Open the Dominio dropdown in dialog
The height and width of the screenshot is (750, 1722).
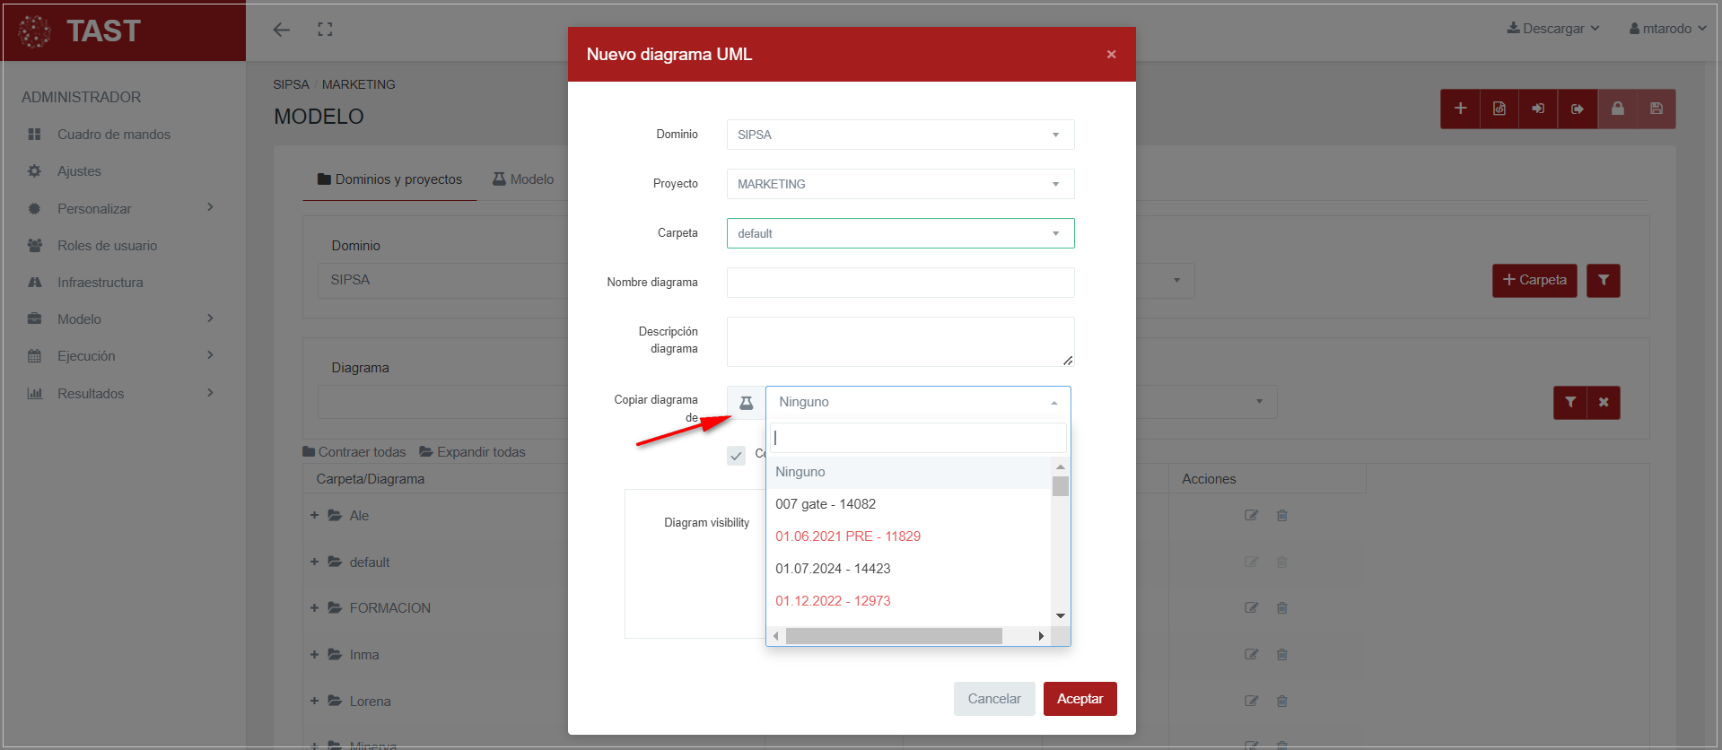900,135
